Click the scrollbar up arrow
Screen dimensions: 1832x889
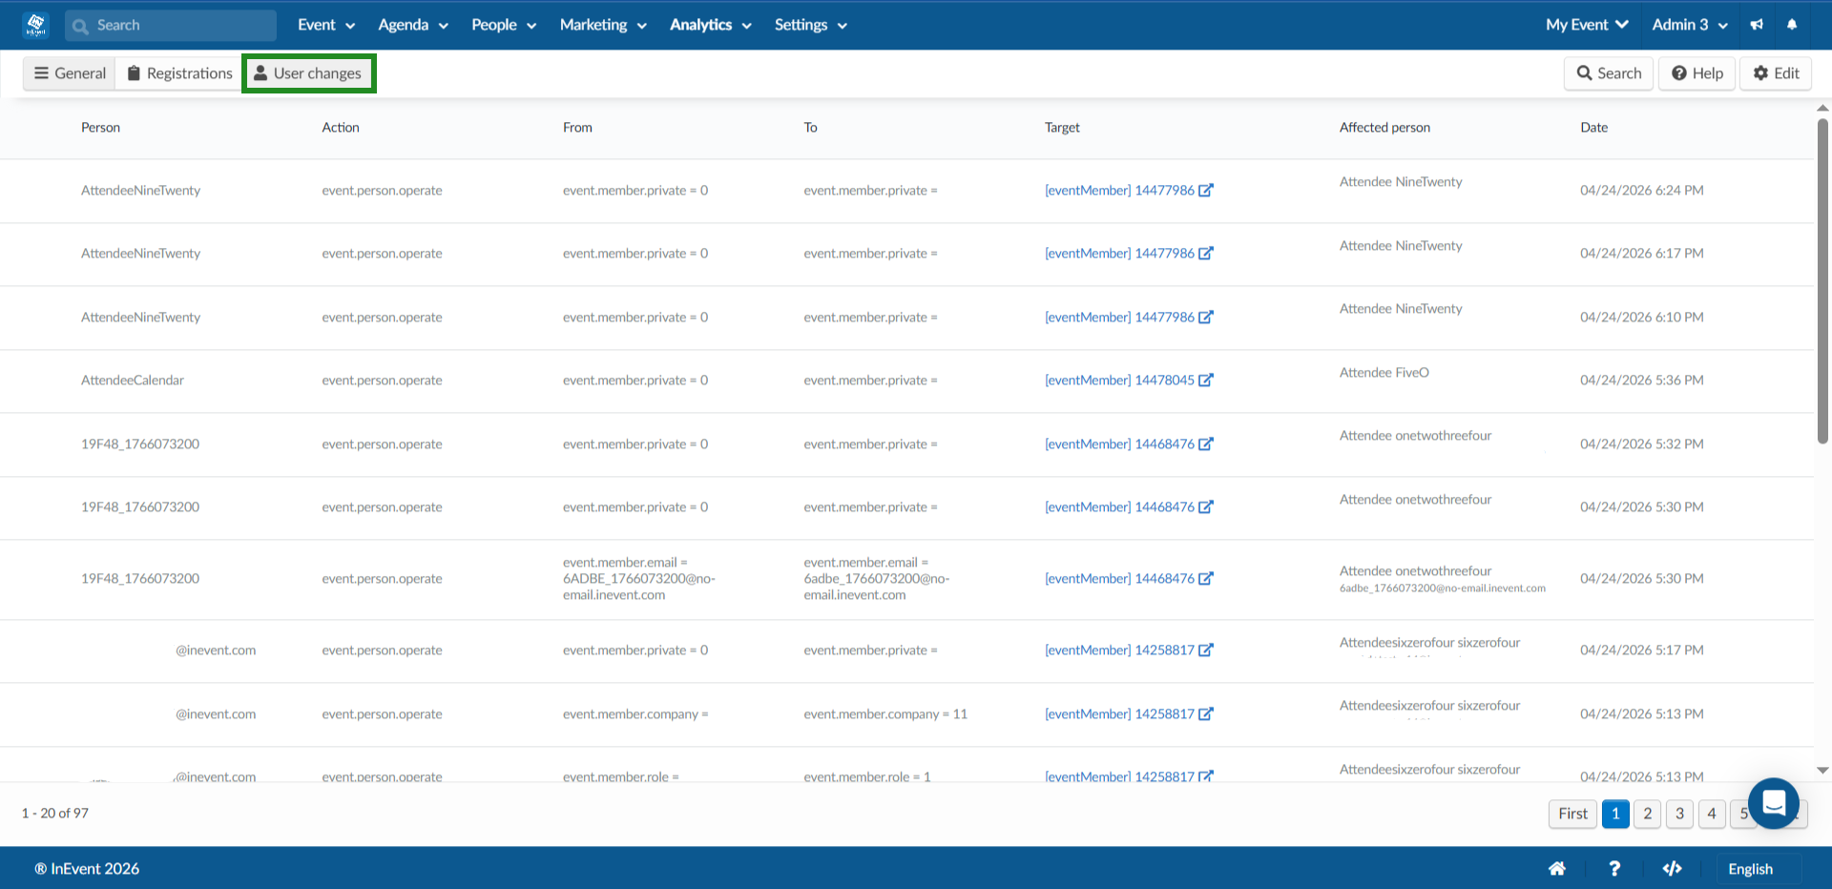(1822, 108)
